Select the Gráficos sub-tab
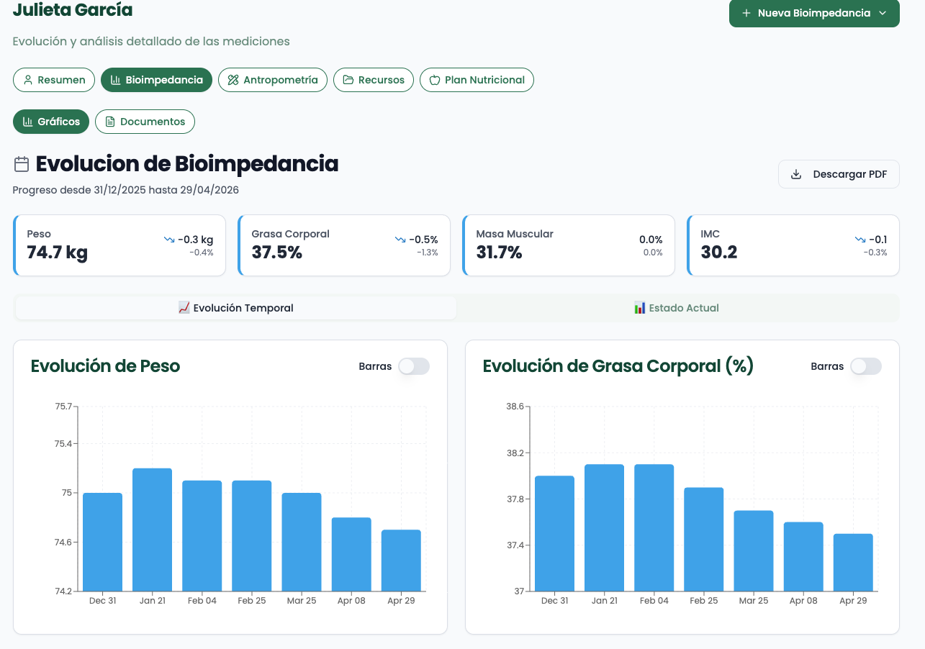 click(51, 122)
